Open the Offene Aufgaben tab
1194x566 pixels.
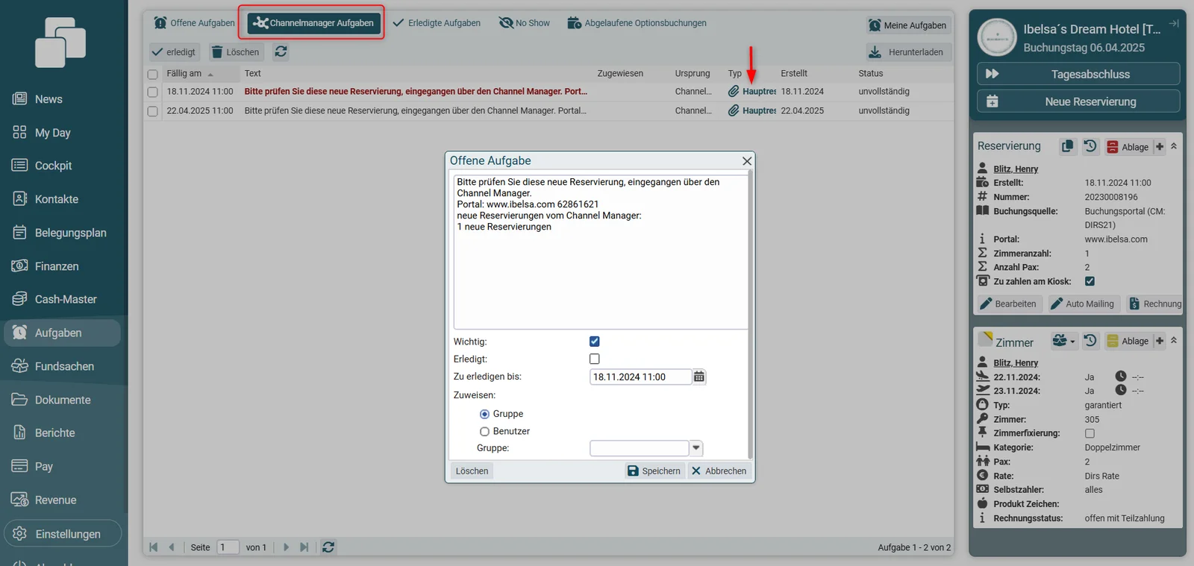[194, 23]
